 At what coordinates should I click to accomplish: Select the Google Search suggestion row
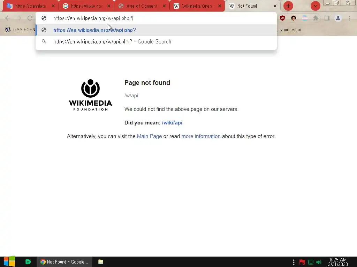156,42
